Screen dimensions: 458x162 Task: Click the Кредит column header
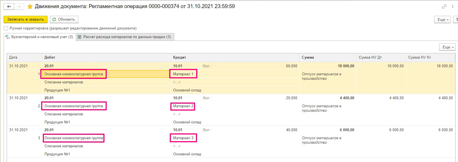click(x=235, y=58)
